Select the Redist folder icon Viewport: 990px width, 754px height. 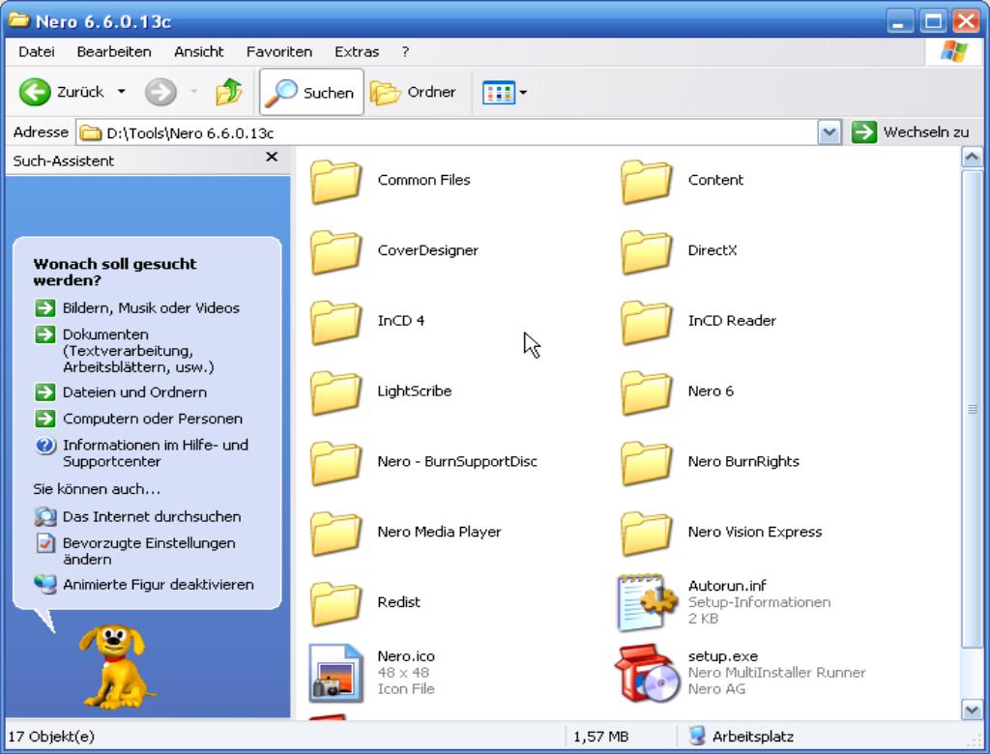[x=335, y=604]
